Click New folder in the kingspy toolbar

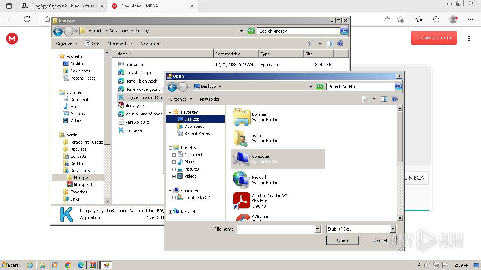150,43
